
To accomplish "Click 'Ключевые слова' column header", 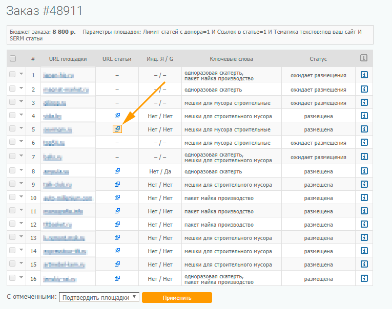I will click(x=231, y=59).
